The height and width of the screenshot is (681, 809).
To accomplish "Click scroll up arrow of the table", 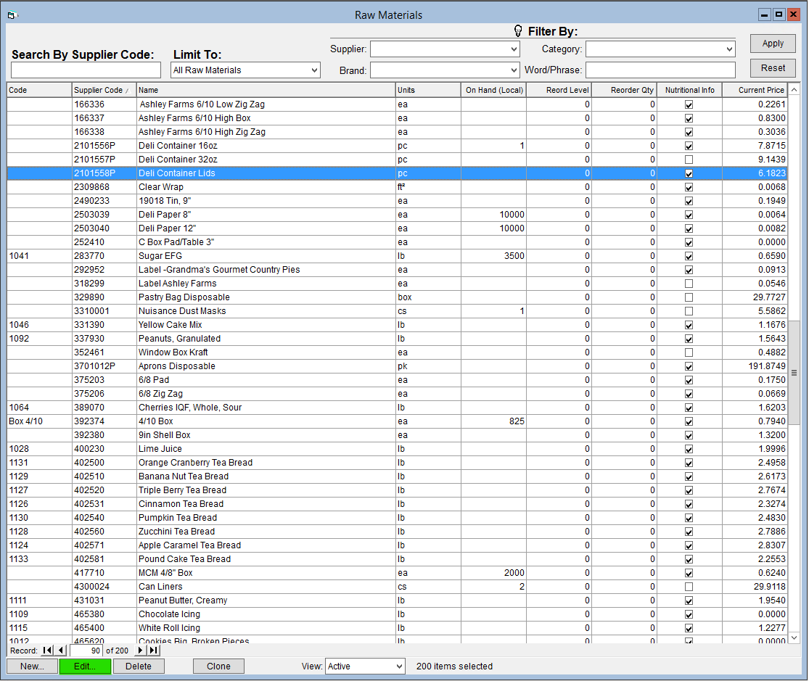I will point(794,90).
